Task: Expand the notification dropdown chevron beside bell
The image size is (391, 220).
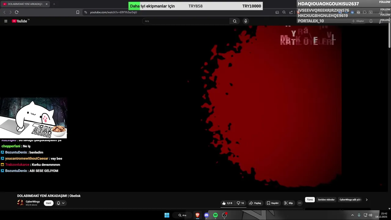Action: 63,203
